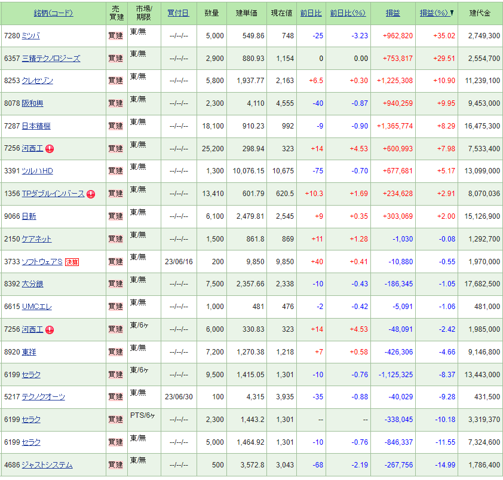503x480 pixels.
Task: Open the クレセゾン stock link
Action: 37,81
